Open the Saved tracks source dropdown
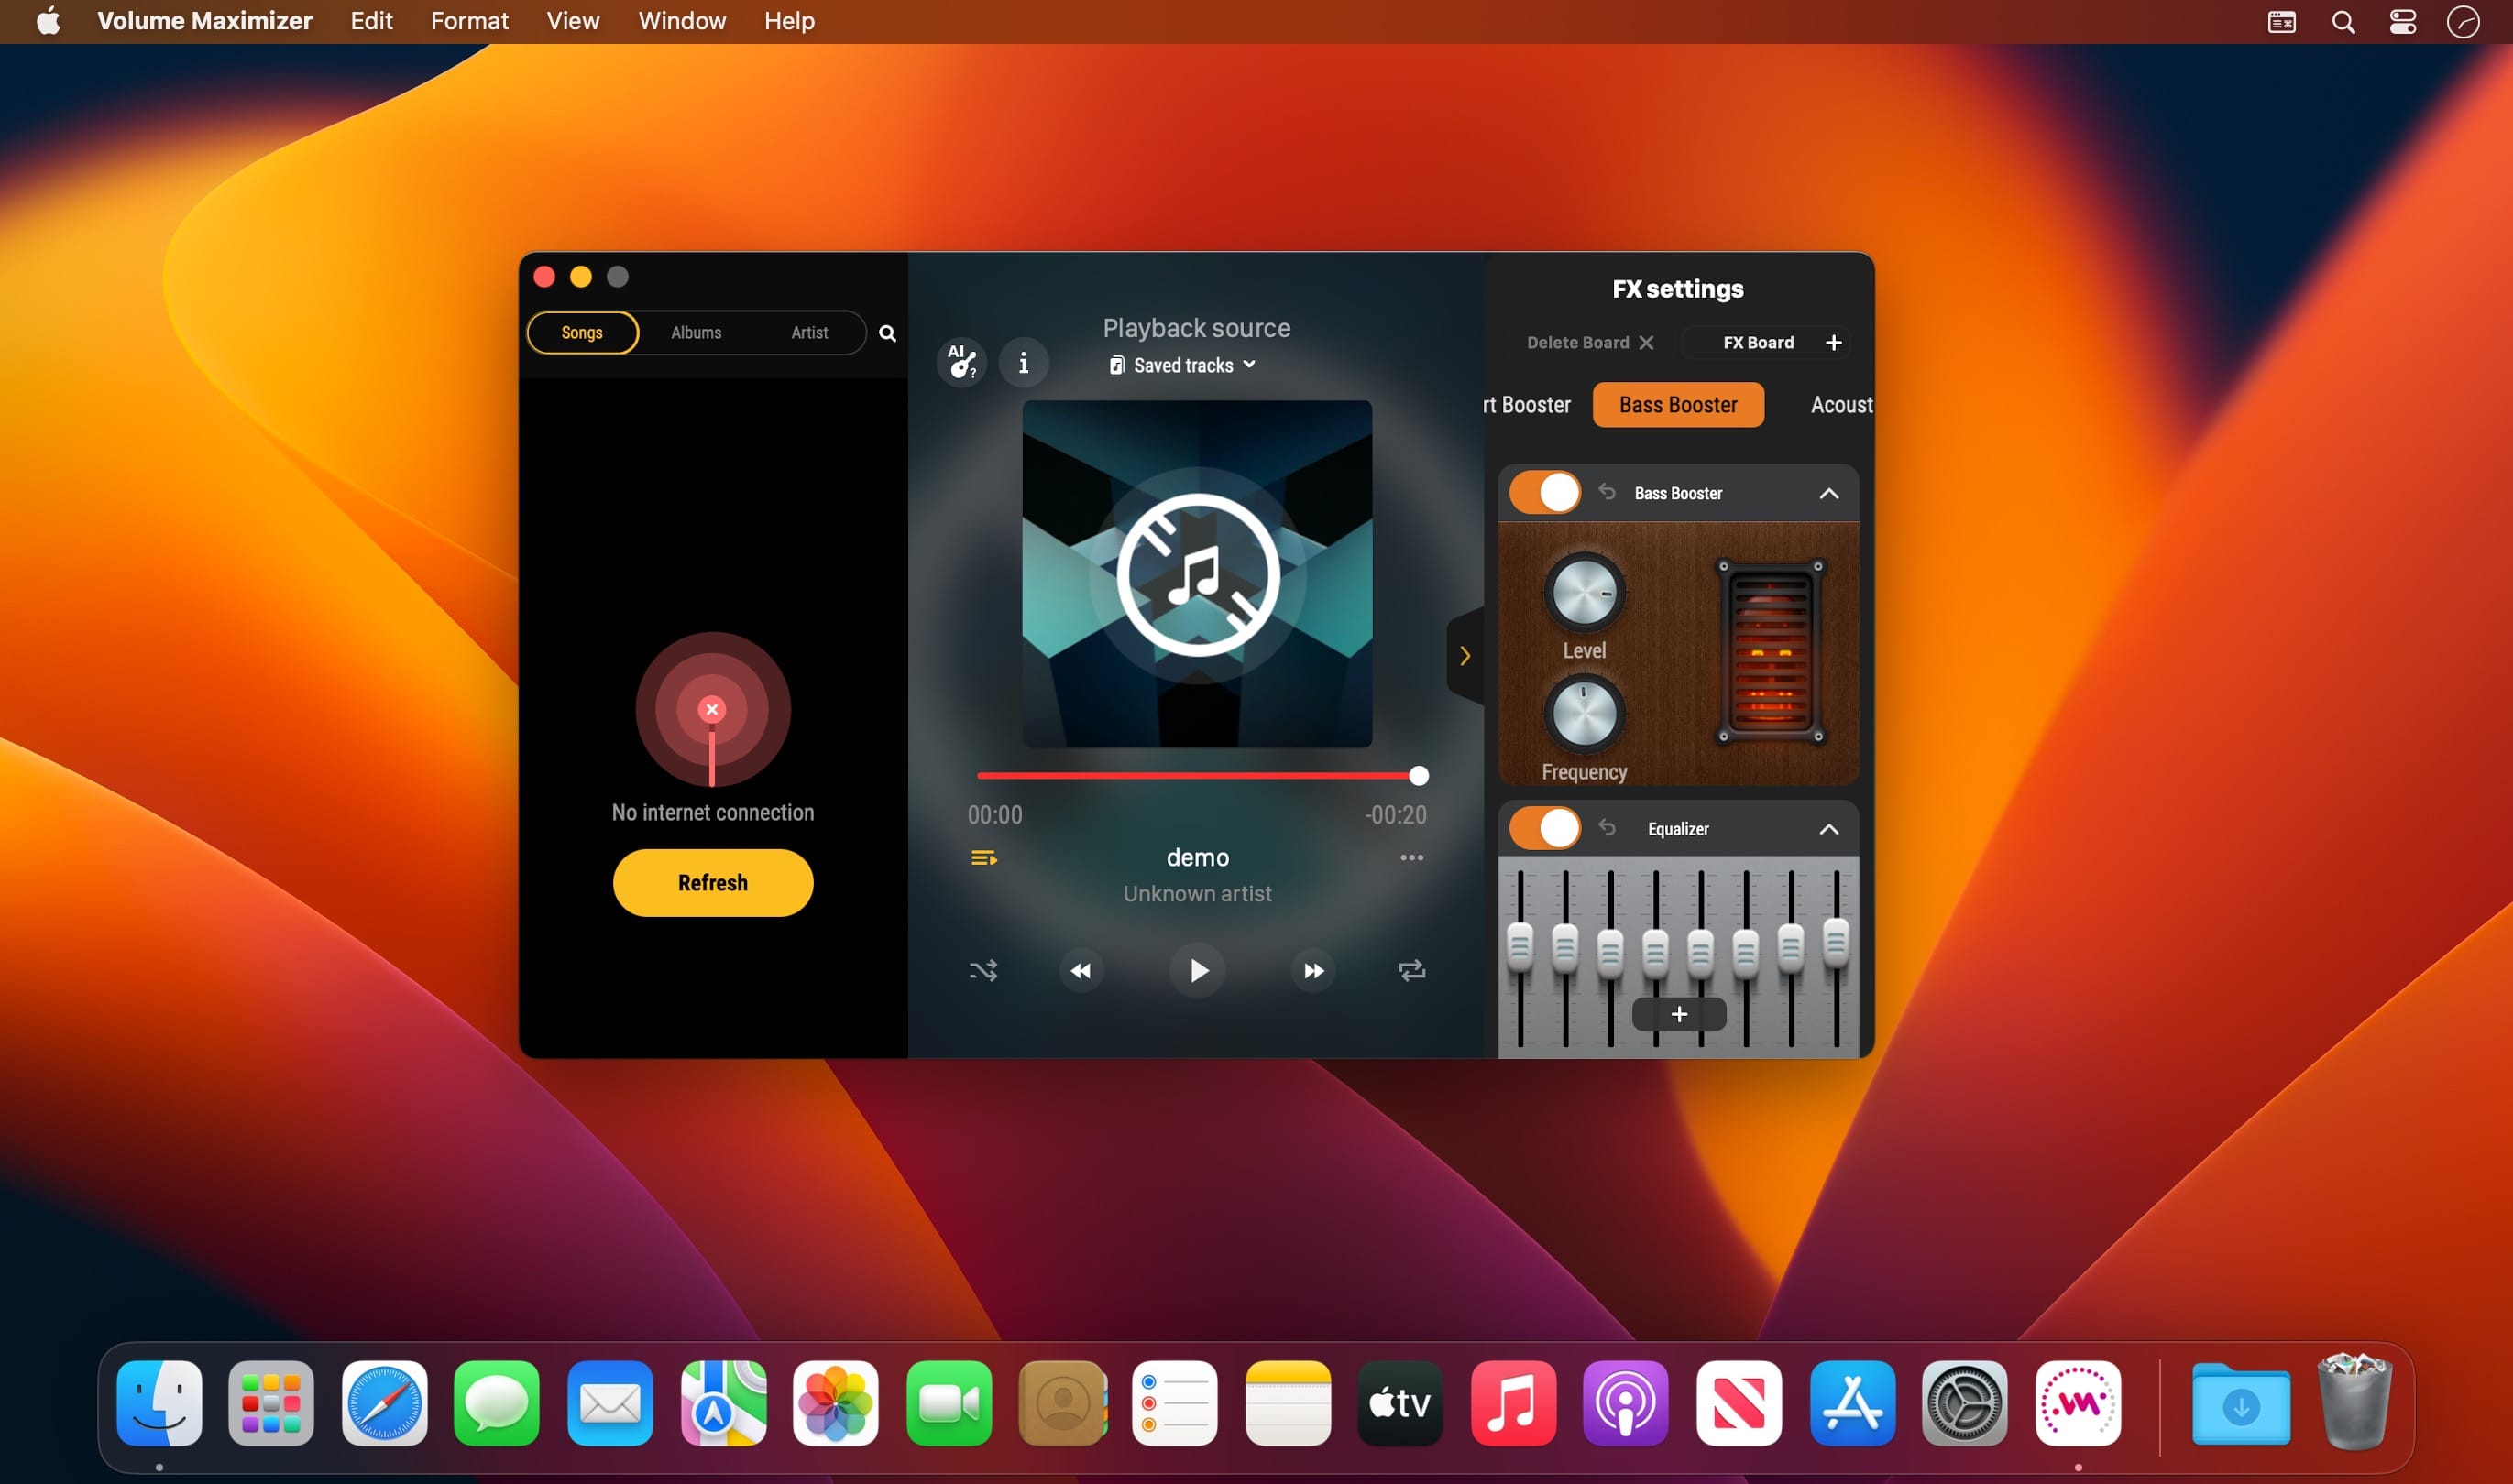2513x1484 pixels. coord(1182,365)
